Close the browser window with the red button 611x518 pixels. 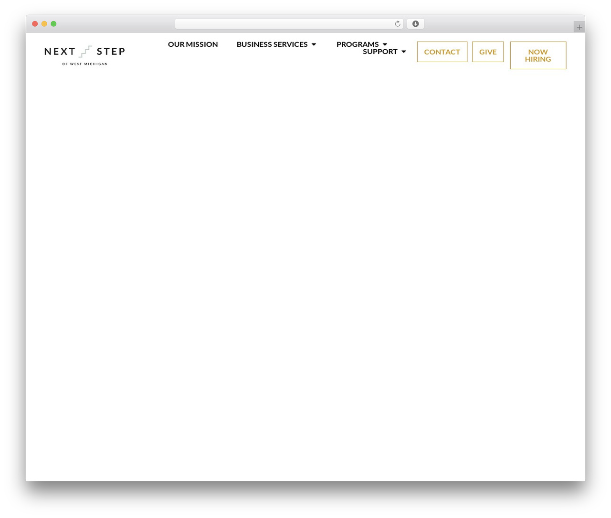(x=35, y=24)
